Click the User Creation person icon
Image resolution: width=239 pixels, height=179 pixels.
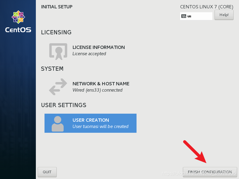58,124
